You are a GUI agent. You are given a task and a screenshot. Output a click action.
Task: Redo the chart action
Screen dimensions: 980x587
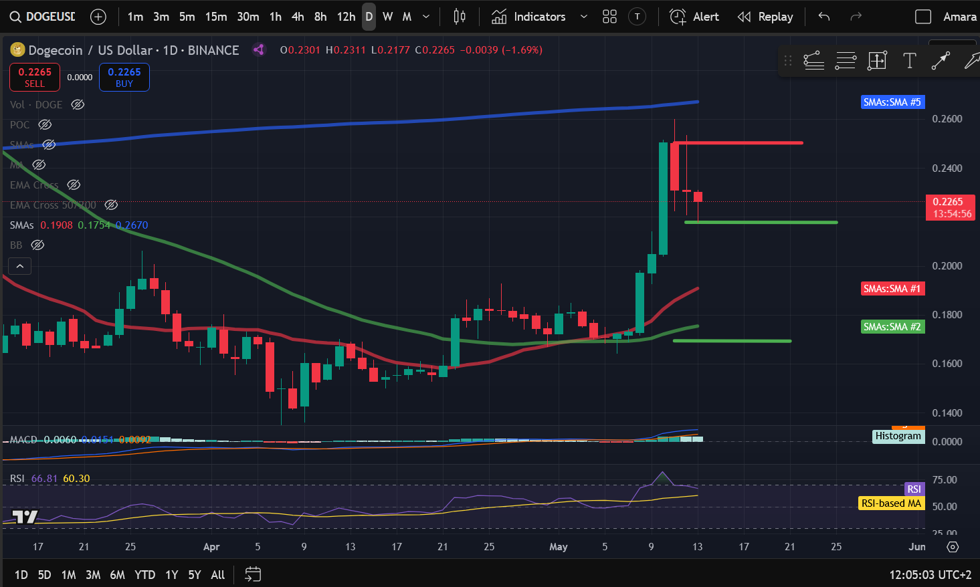coord(856,17)
